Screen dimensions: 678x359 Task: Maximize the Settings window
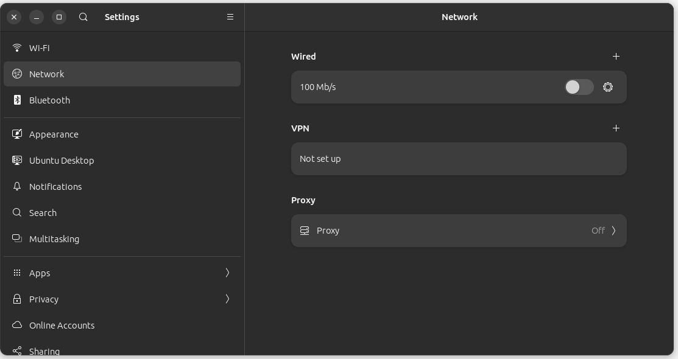pos(59,17)
